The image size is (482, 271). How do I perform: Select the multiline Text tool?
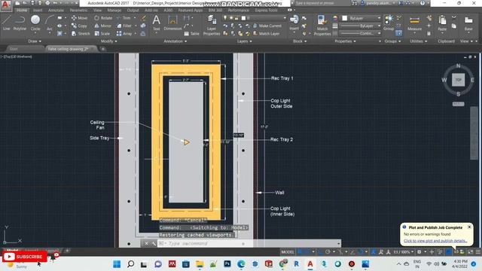pyautogui.click(x=156, y=23)
